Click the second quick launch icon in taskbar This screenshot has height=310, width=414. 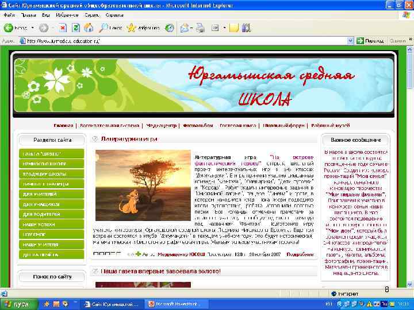56,304
